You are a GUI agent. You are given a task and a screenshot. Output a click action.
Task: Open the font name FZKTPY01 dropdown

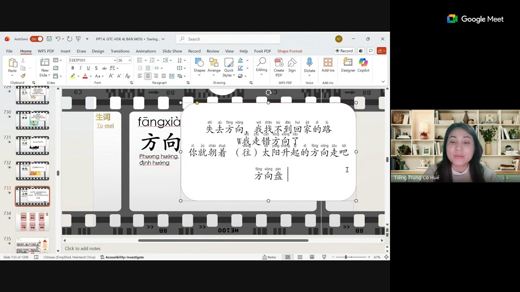coord(115,60)
